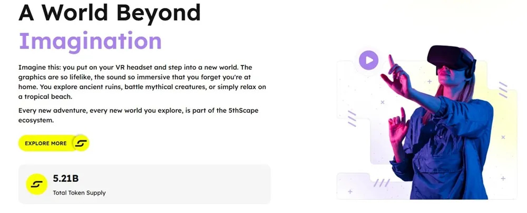This screenshot has height=213, width=527.
Task: Click the purple Imagination heading
Action: coord(91,42)
